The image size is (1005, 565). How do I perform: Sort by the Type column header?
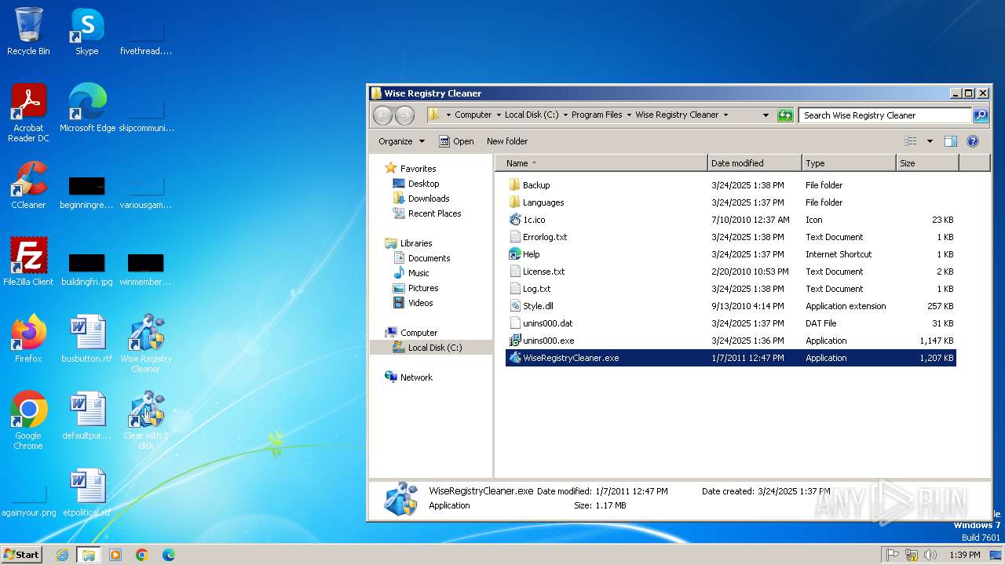click(849, 163)
